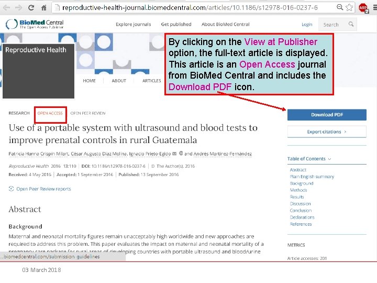
Task: Jump to Declarations section
Action: coord(302,217)
